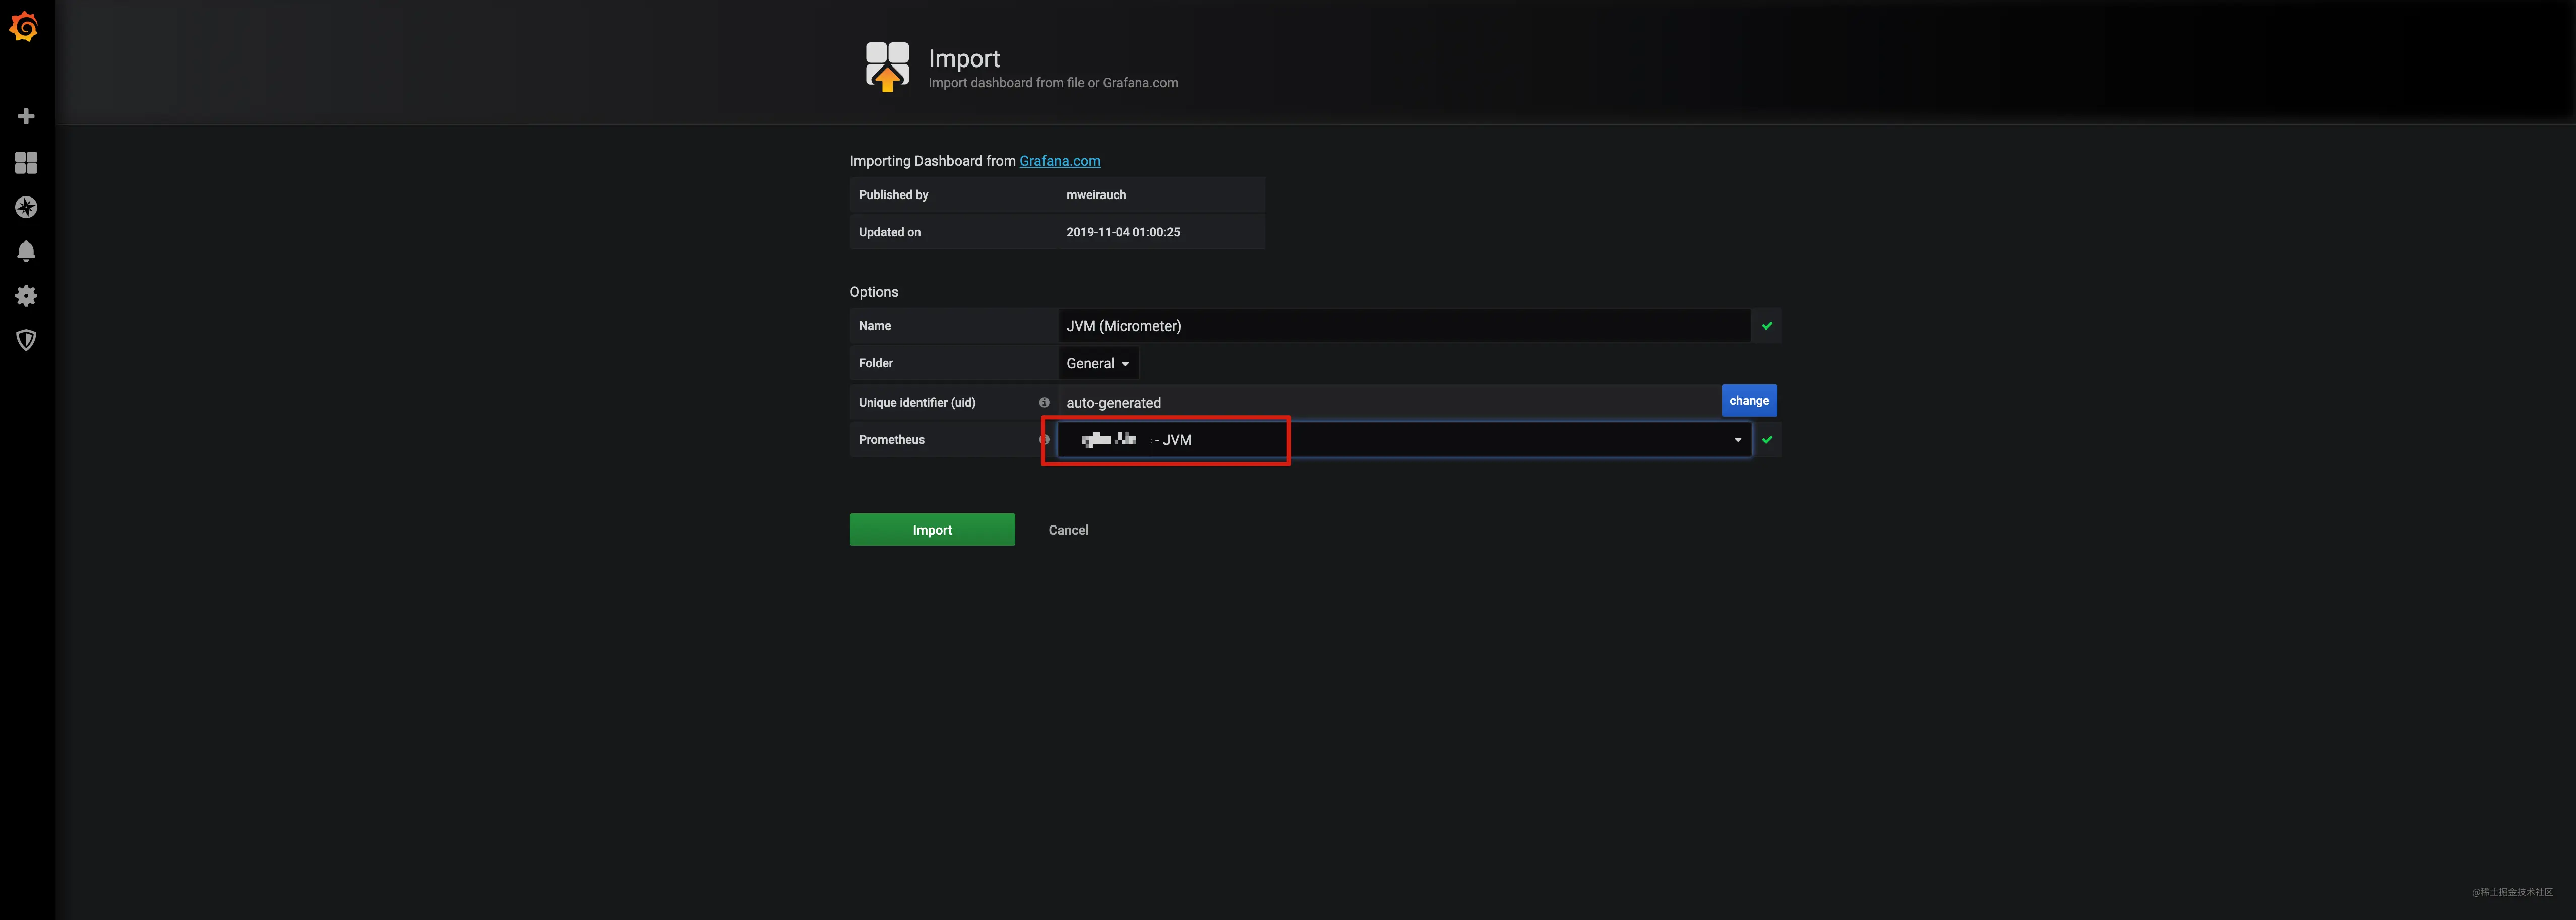This screenshot has width=2576, height=920.
Task: Click the Prometheus info tooltip icon
Action: pos(1043,439)
